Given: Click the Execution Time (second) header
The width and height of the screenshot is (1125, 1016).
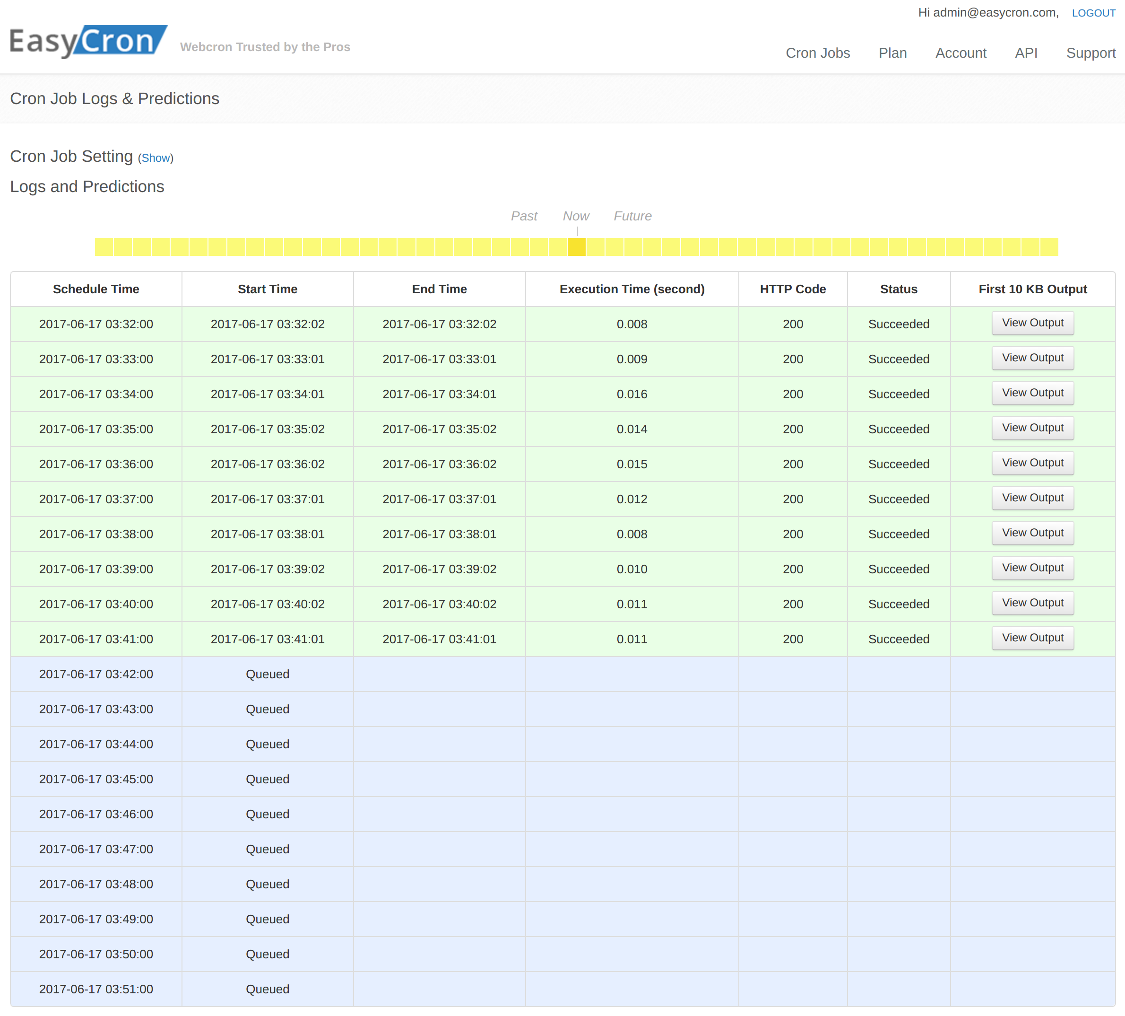Looking at the screenshot, I should pyautogui.click(x=632, y=289).
